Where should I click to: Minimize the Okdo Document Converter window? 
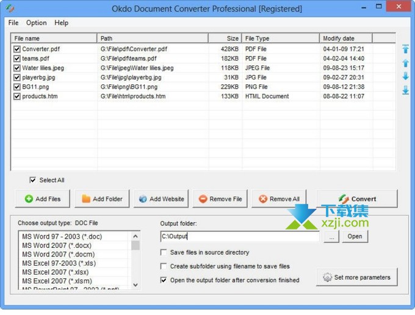(364, 7)
